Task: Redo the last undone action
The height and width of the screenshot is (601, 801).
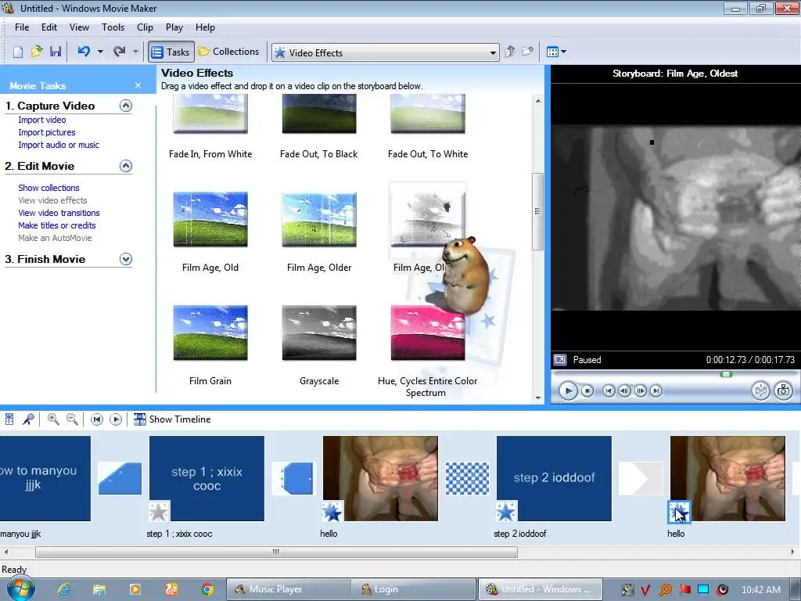Action: pos(119,52)
